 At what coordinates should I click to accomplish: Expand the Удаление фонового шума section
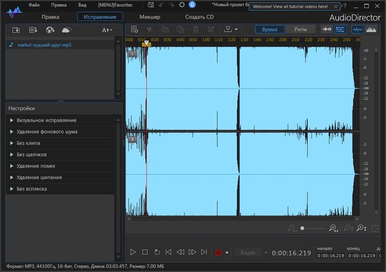[x=47, y=132]
